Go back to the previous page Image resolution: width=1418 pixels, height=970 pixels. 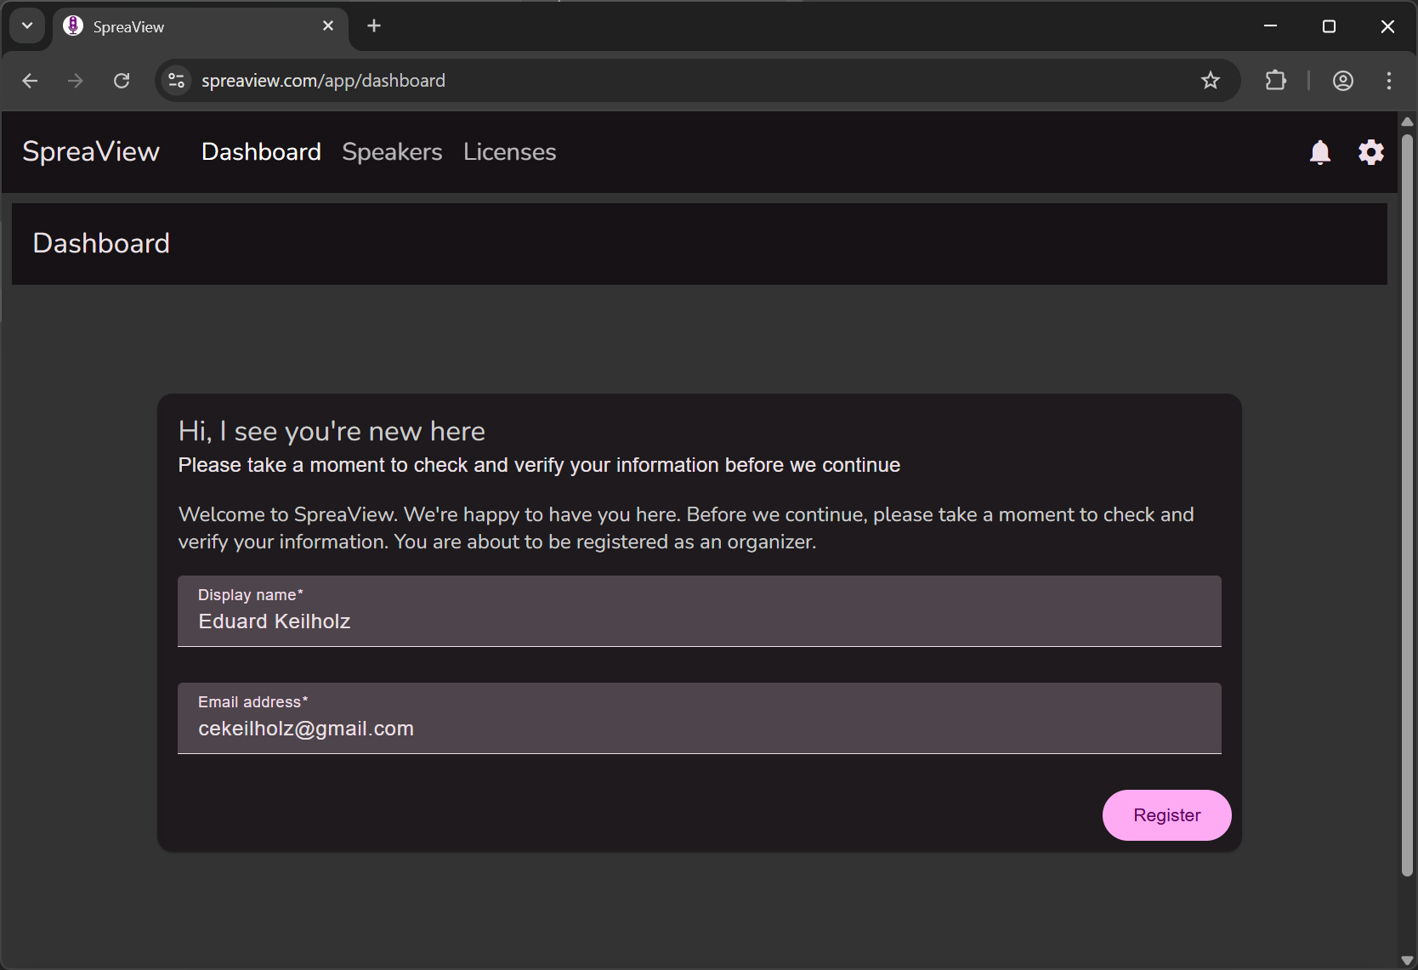click(x=30, y=81)
